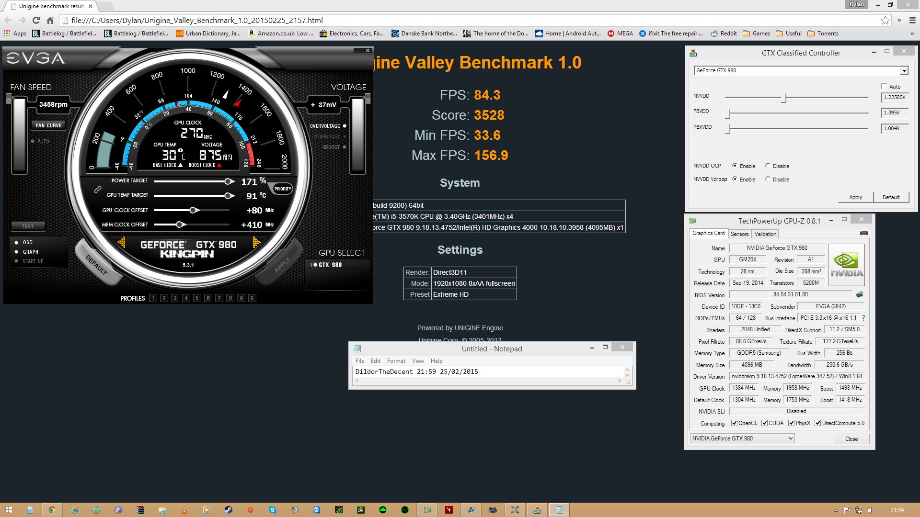Expand the bookmarks overflow chevron
The height and width of the screenshot is (517, 920).
click(x=912, y=33)
